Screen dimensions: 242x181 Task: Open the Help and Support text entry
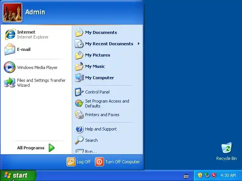(x=101, y=129)
